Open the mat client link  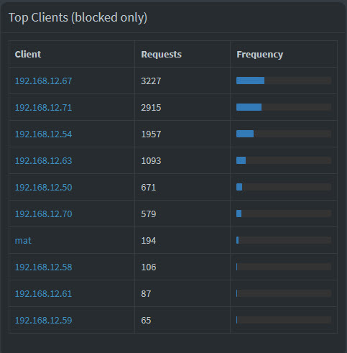click(23, 241)
